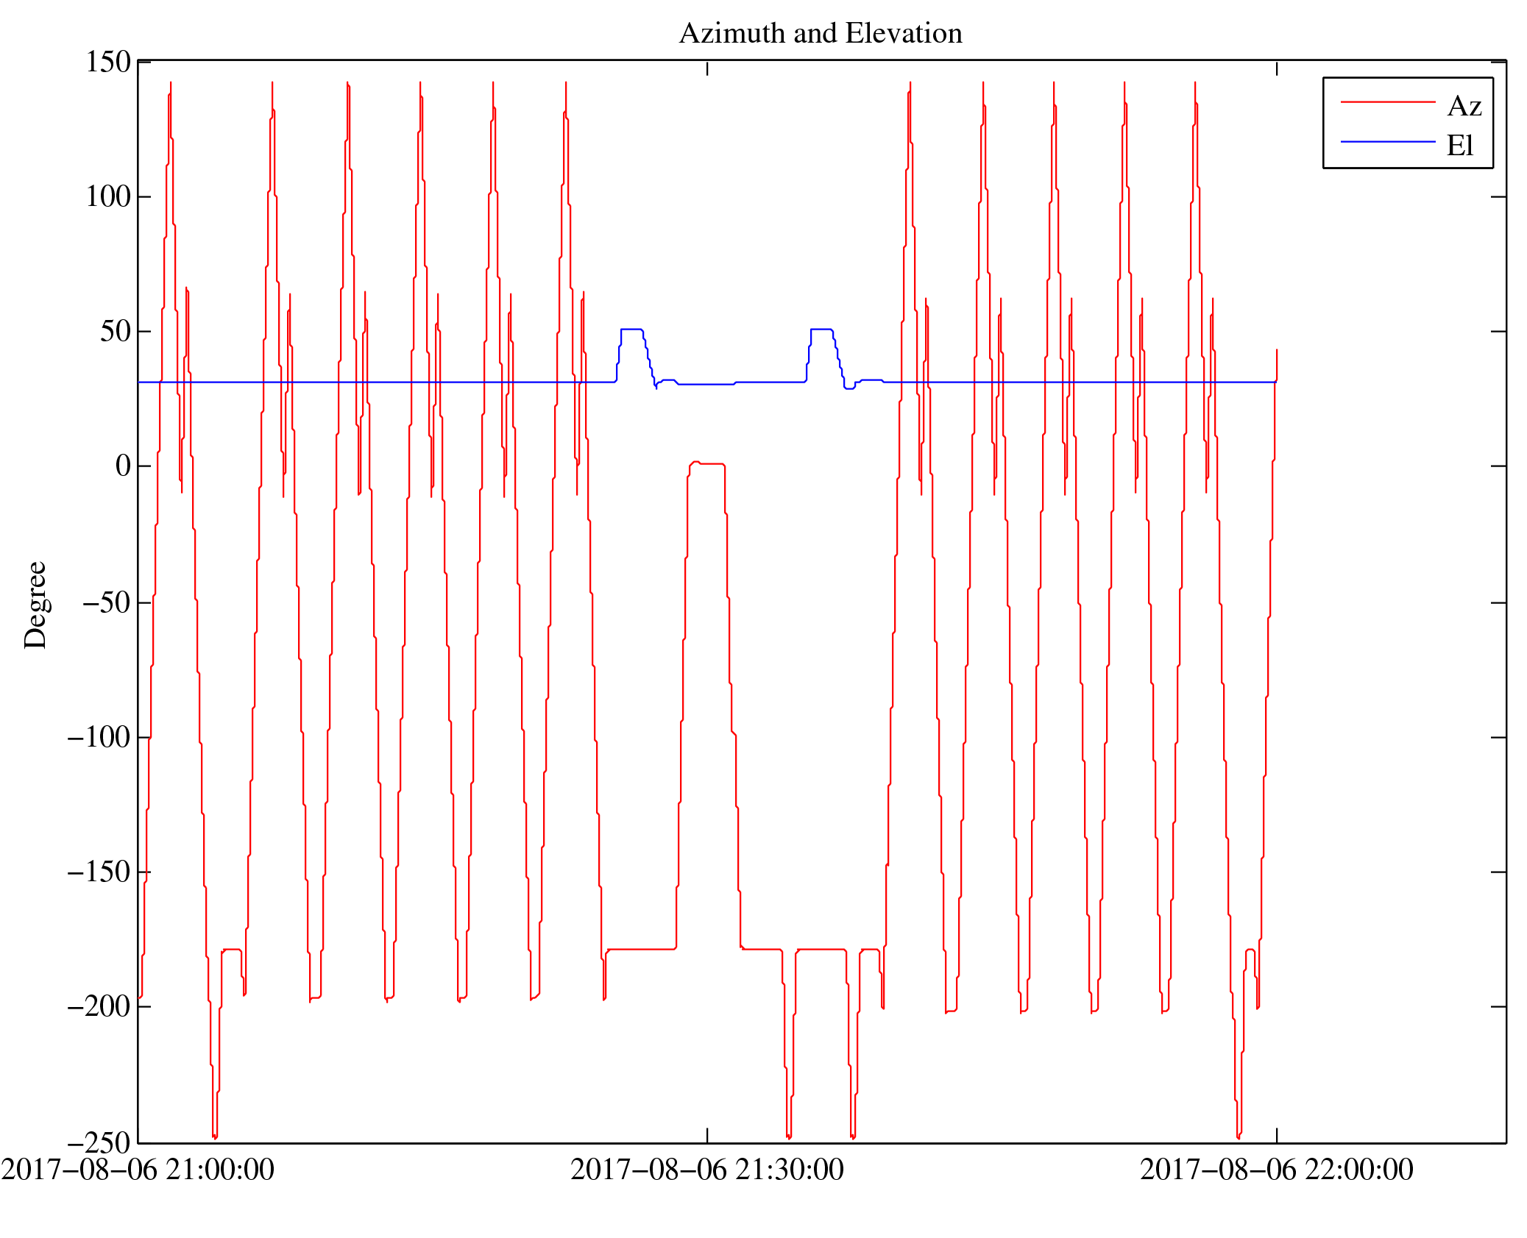
Task: Click the x-axis label '2017-08-06 22:00:00'
Action: [x=1277, y=1169]
